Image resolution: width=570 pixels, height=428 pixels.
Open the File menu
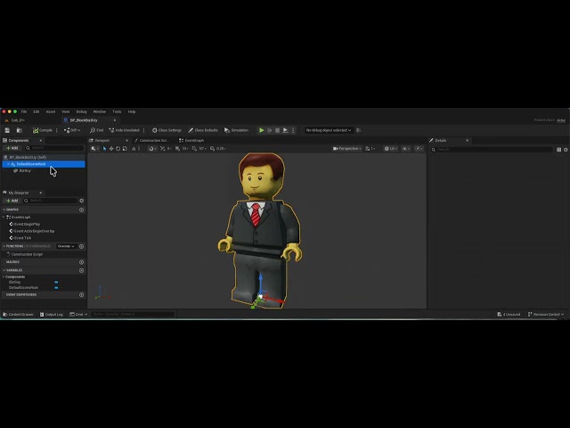pos(24,111)
